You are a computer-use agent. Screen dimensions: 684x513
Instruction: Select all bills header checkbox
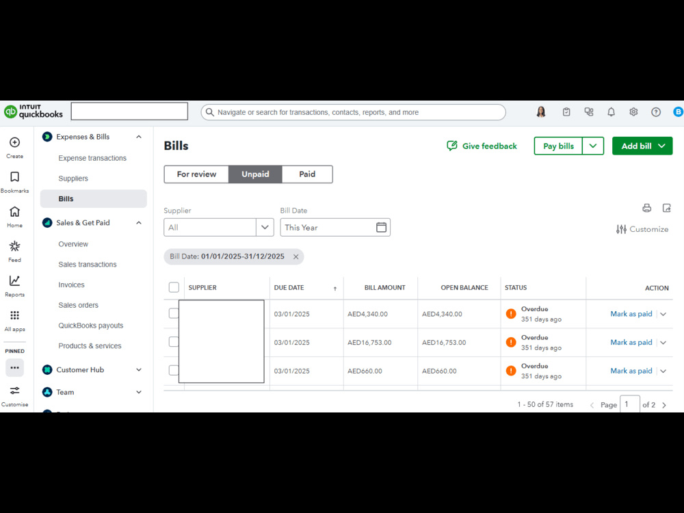(174, 287)
